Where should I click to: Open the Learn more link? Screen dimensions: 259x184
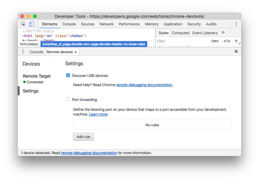pyautogui.click(x=98, y=114)
